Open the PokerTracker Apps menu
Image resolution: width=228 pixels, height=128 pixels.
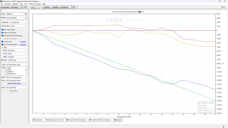tap(35, 4)
